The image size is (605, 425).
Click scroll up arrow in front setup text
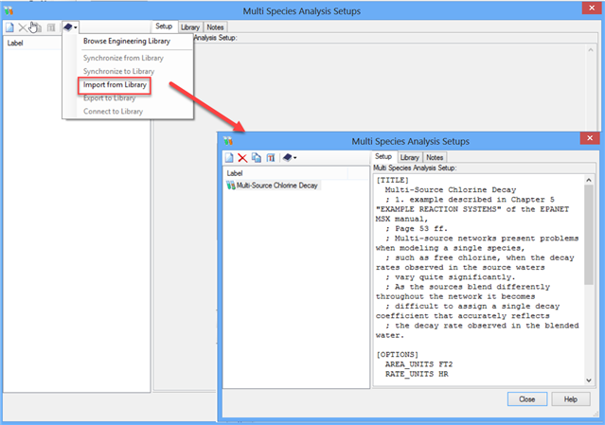tap(589, 180)
